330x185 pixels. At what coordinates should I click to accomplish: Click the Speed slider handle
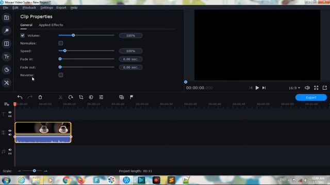tap(65, 51)
